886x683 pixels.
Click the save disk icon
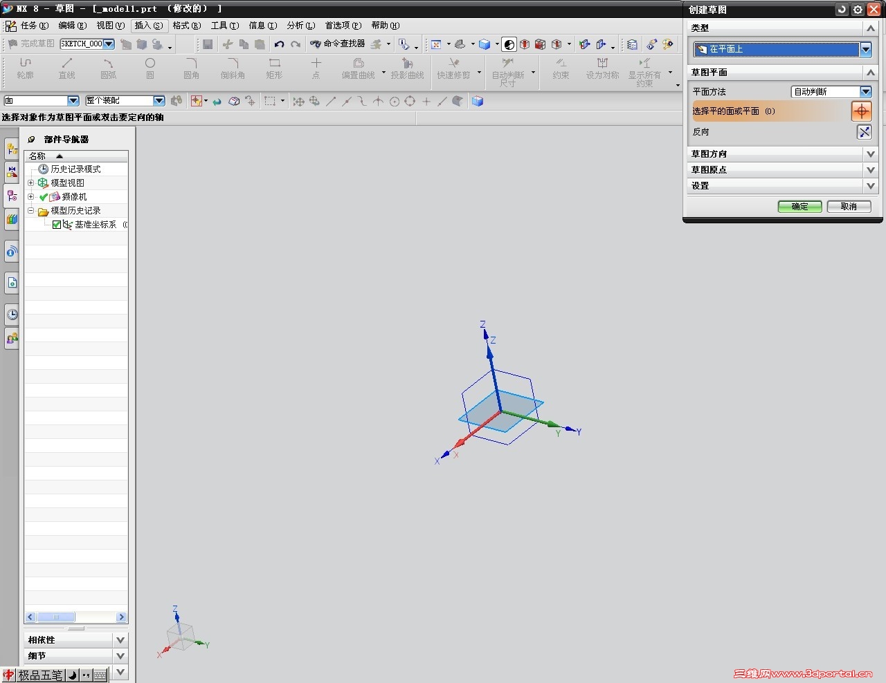coord(207,44)
